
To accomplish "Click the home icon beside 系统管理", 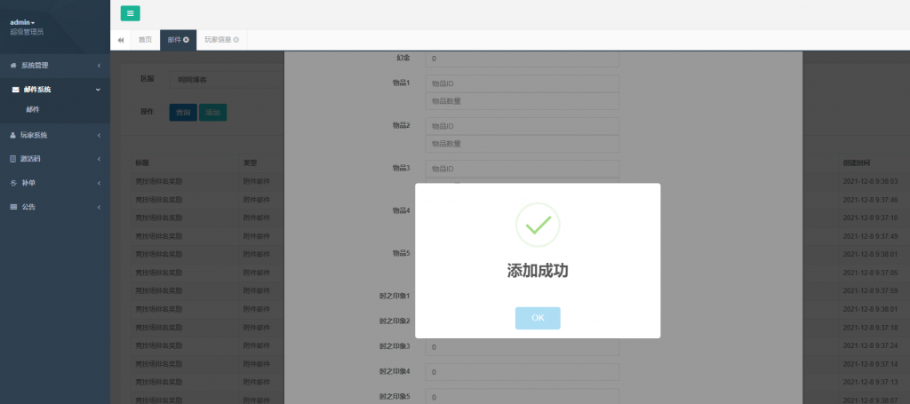I will tap(14, 66).
